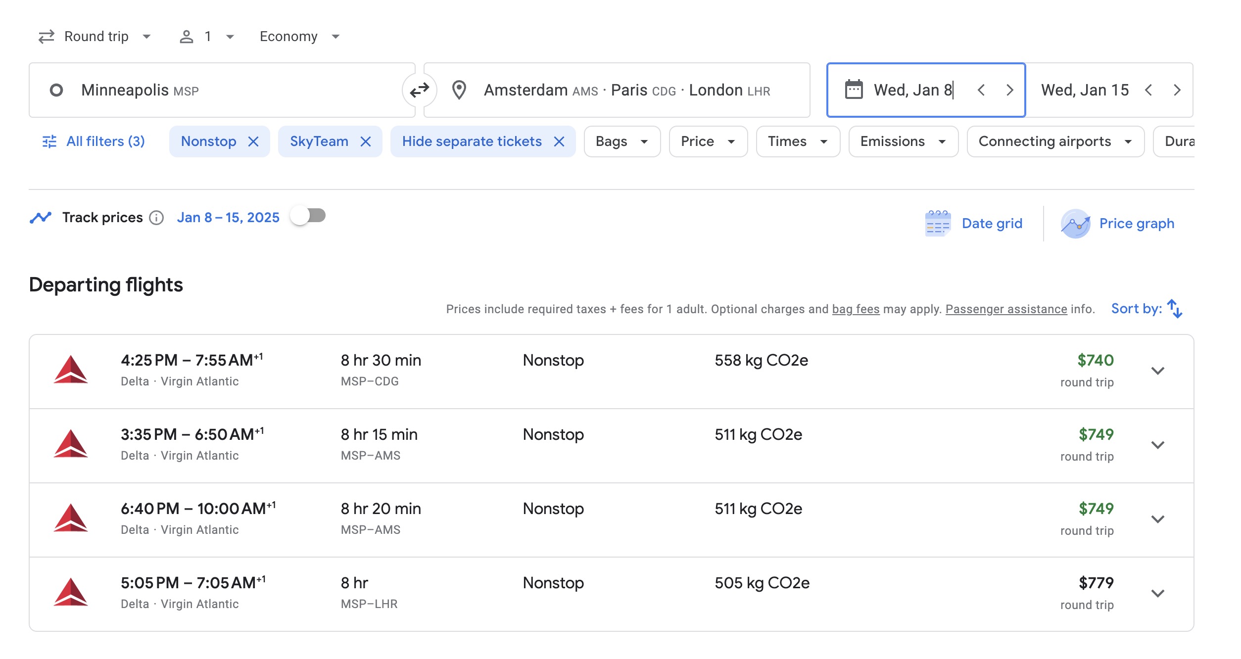This screenshot has height=659, width=1241.
Task: Remove Hide separate tickets filter
Action: point(559,141)
